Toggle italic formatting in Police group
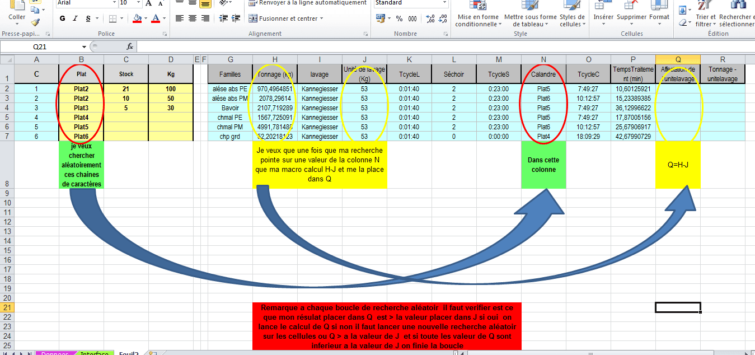Image resolution: width=755 pixels, height=355 pixels. pos(76,18)
